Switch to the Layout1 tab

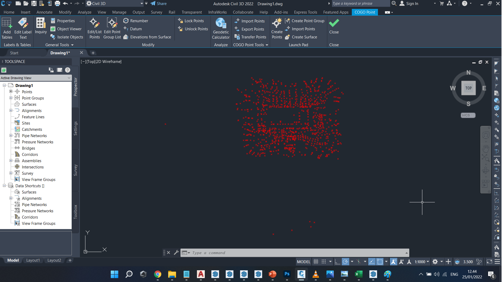(x=33, y=261)
